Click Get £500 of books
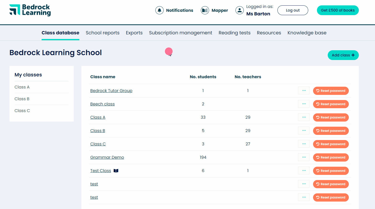Image resolution: width=375 pixels, height=209 pixels. coord(338,10)
